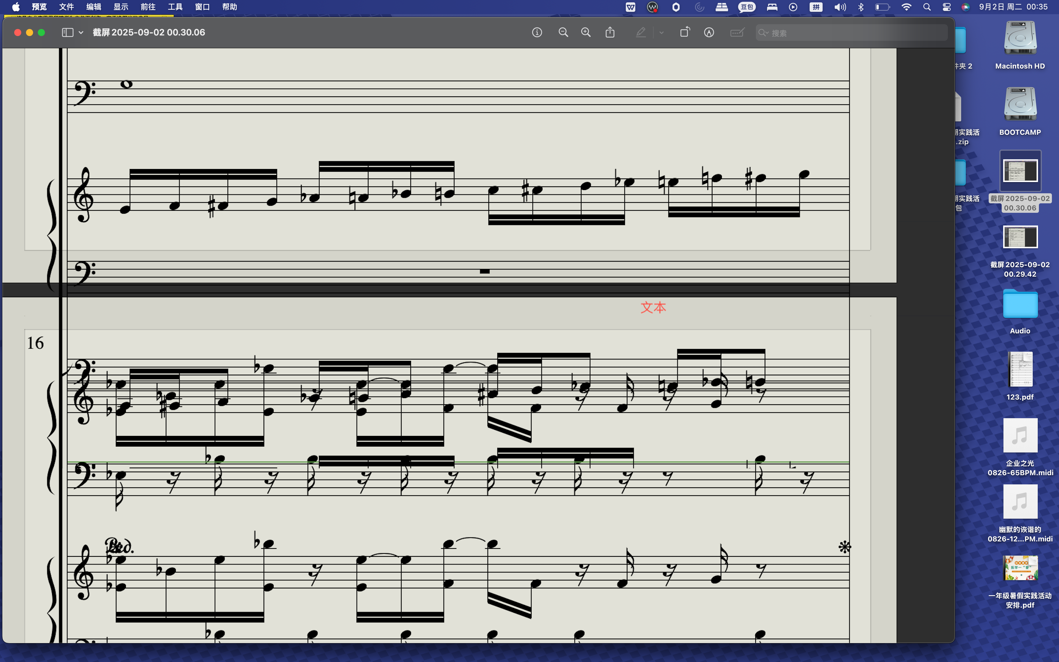
Task: Click the zoom out magnifier
Action: tap(563, 33)
